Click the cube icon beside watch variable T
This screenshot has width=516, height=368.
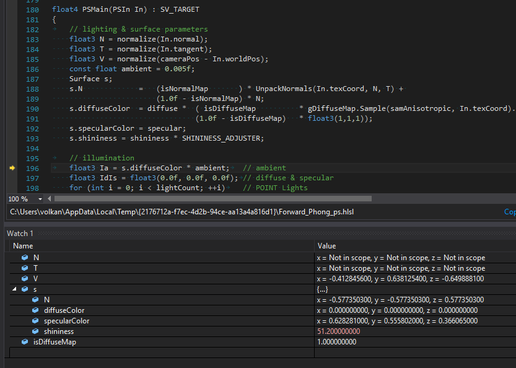(x=25, y=268)
